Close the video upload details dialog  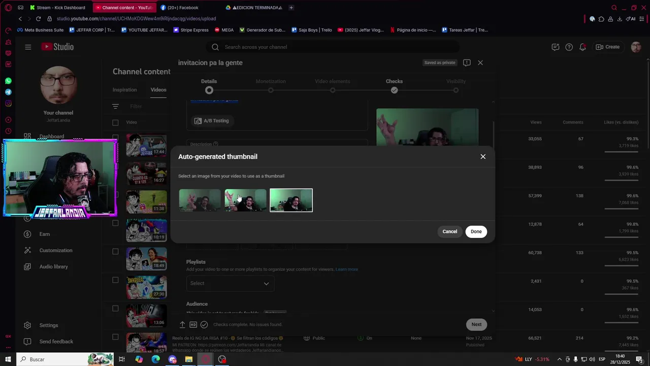click(480, 63)
